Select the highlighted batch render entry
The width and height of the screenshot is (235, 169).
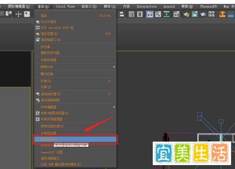pos(75,139)
